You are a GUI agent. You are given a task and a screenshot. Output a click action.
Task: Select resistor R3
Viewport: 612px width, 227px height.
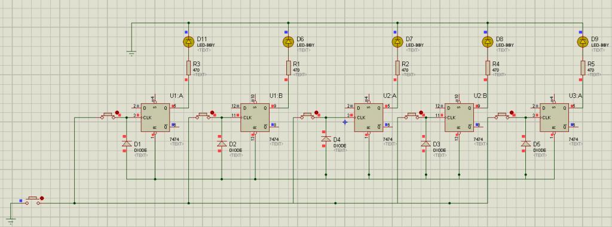tap(188, 68)
